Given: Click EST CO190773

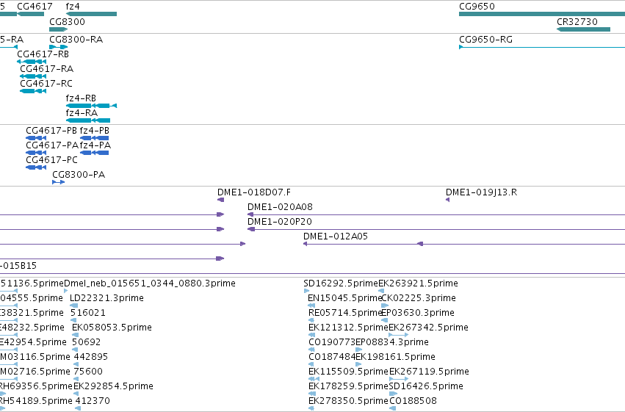Looking at the screenshot, I should click(332, 342).
